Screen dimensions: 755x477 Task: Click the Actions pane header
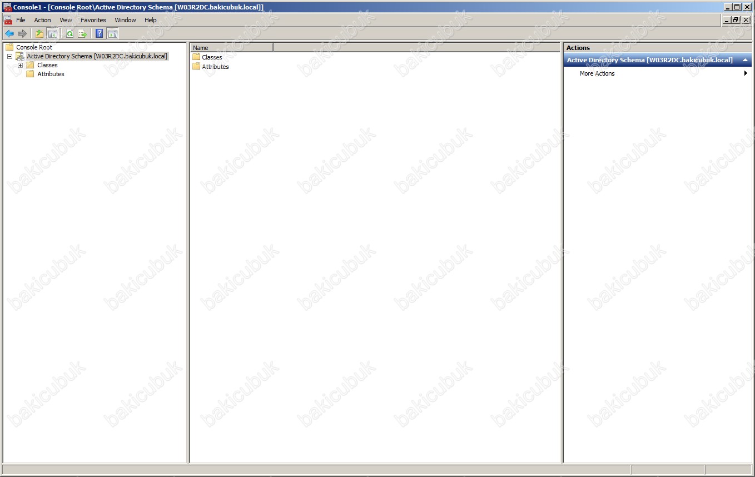click(657, 48)
